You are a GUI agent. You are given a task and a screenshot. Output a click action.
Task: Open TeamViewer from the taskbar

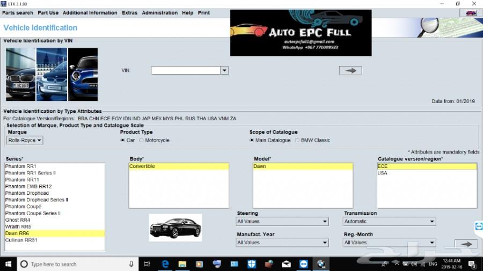[x=303, y=264]
